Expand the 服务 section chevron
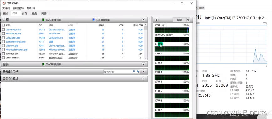Image resolution: width=272 pixels, height=119 pixels. [x=143, y=64]
